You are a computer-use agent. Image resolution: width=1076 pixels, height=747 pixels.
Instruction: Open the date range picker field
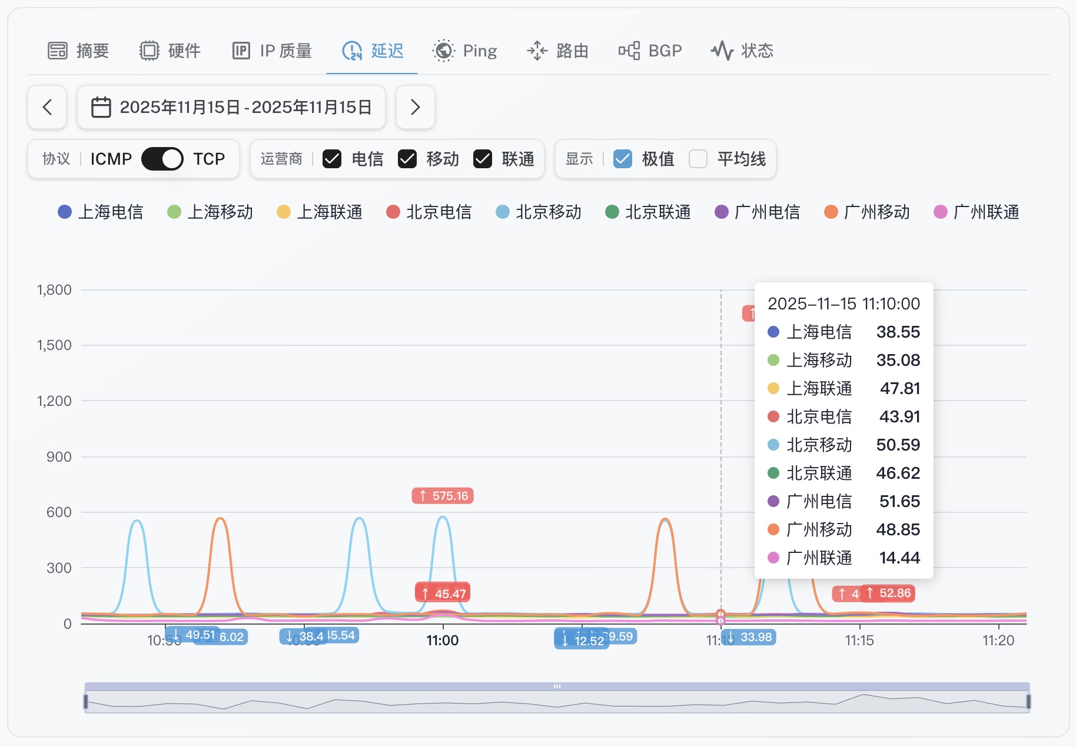coord(231,107)
